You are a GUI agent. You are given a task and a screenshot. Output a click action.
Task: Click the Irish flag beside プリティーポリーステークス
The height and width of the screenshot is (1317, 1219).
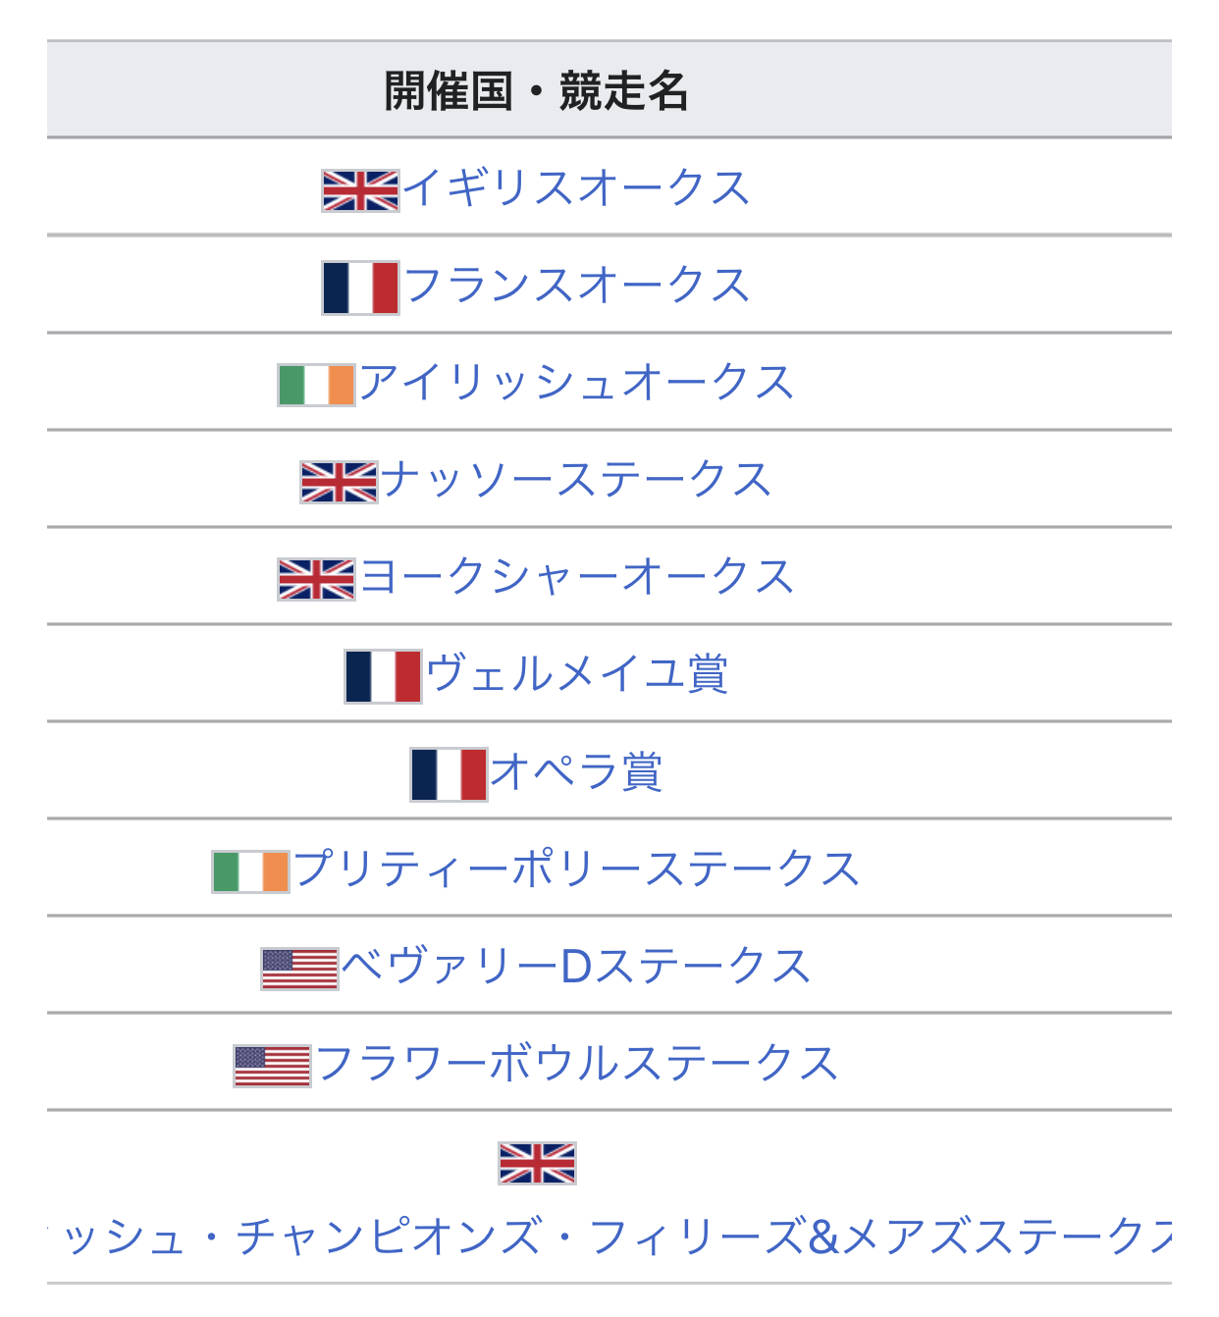tap(250, 871)
